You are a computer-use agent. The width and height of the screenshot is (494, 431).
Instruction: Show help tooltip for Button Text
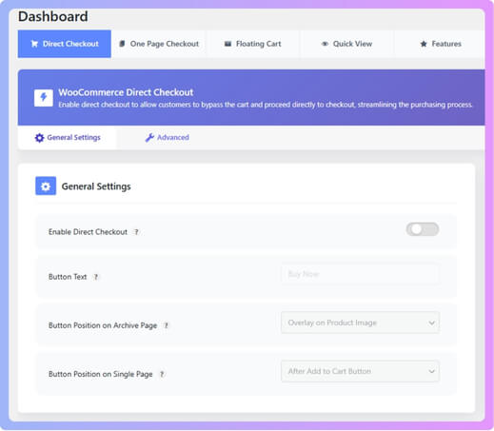tap(96, 277)
